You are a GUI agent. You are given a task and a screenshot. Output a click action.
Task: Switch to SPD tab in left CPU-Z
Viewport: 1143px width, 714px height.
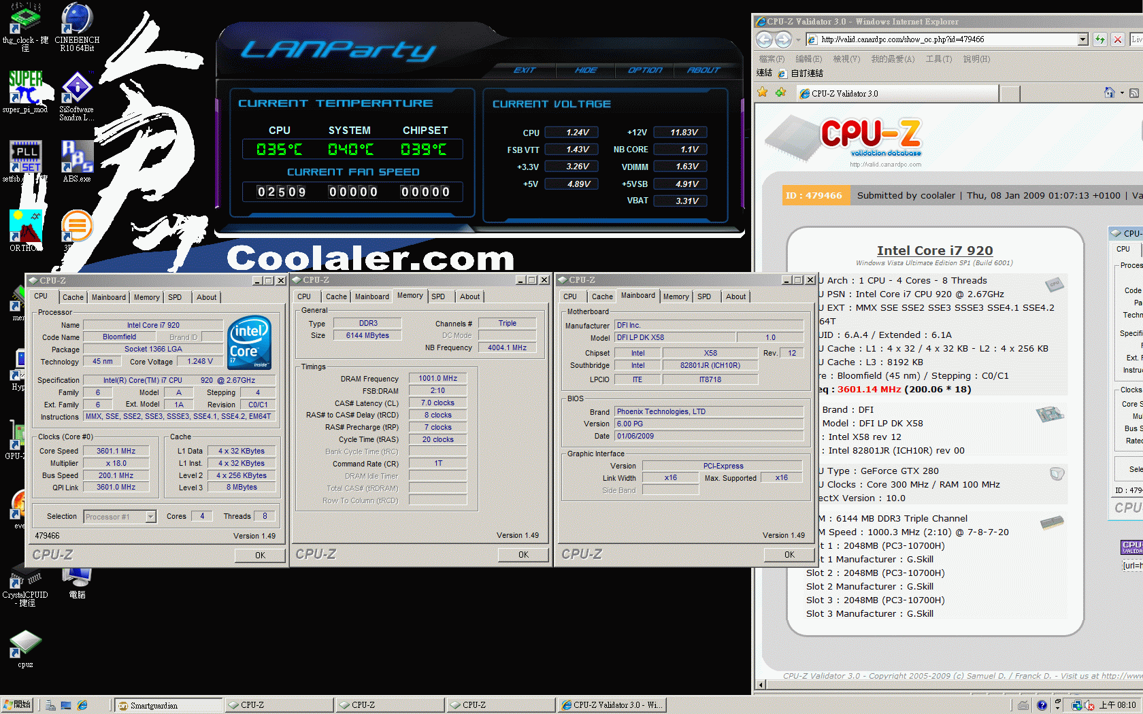[175, 297]
